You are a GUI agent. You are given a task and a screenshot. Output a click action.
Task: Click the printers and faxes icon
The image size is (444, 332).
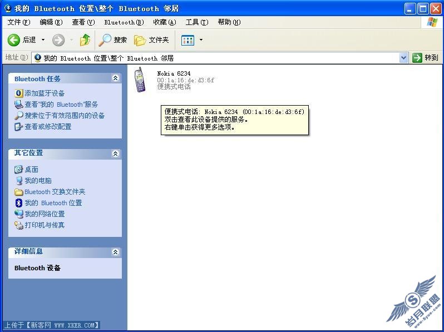click(x=19, y=225)
